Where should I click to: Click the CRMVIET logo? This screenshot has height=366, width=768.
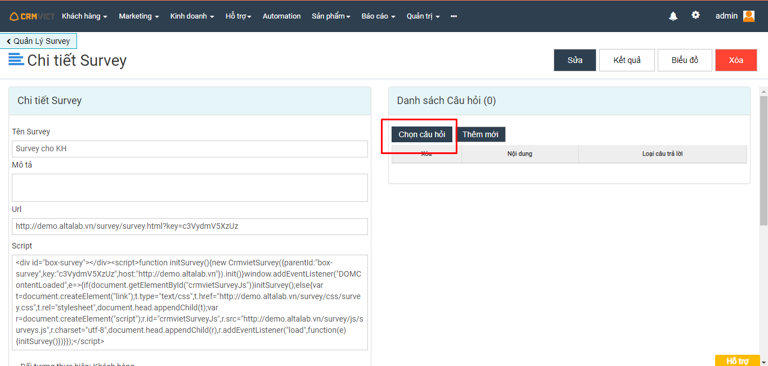(x=32, y=16)
